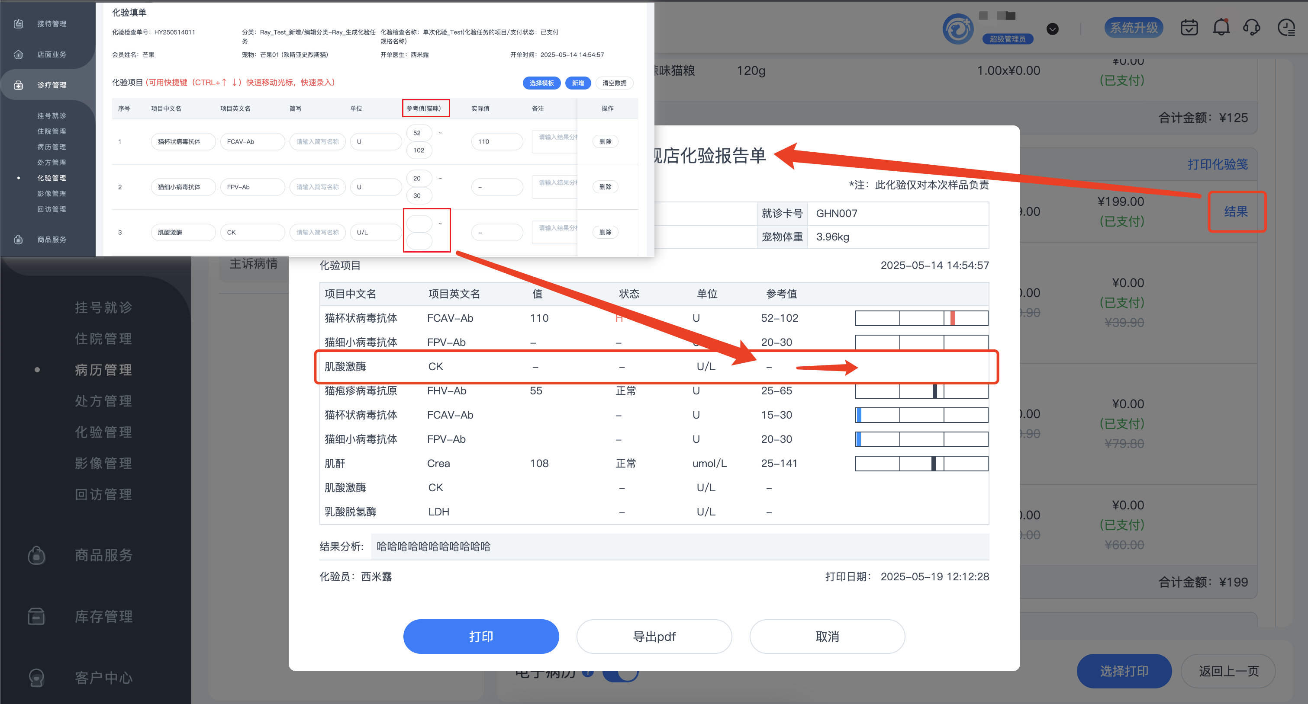Switch to the 主诉病情 tab

[253, 264]
